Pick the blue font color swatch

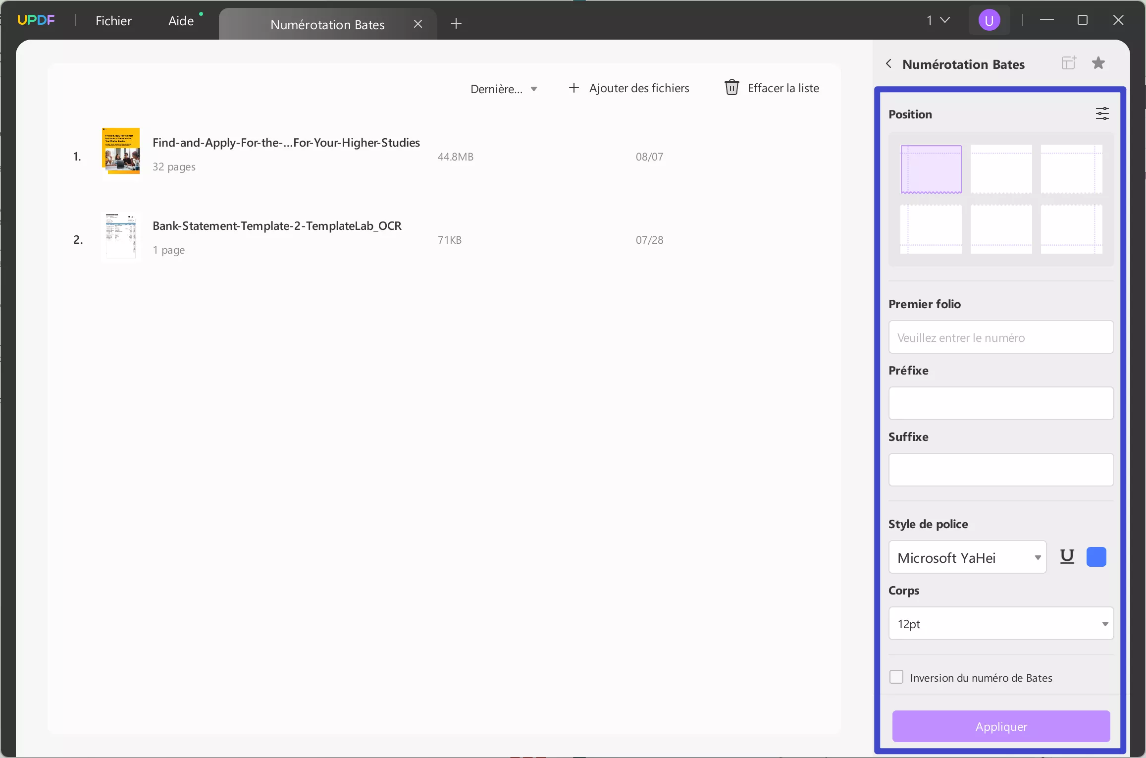click(1096, 557)
